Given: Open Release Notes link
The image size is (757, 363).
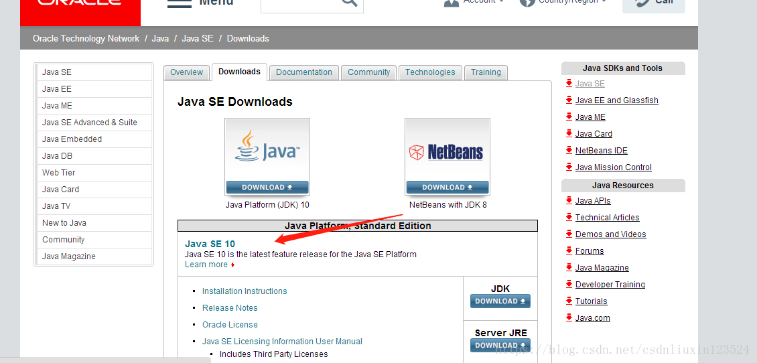Looking at the screenshot, I should tap(230, 308).
